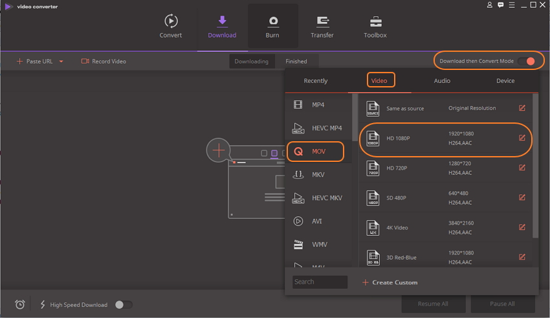Edit the Same as source preset
This screenshot has height=318, width=550.
click(522, 108)
